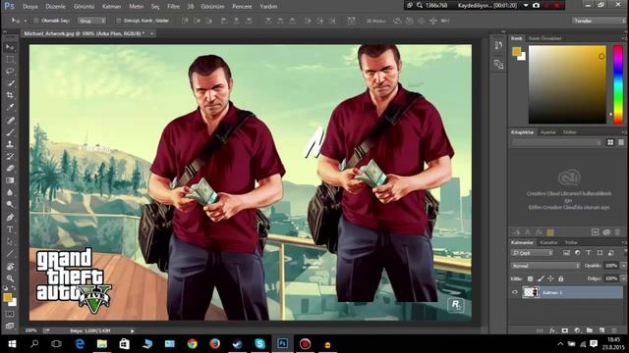The height and width of the screenshot is (353, 629).
Task: Select the Eraser tool
Action: (10, 169)
